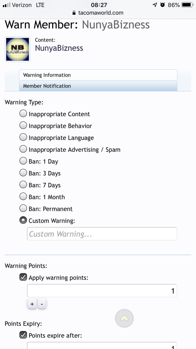The image size is (196, 349).
Task: Choose Ban: Permanent radio option
Action: [x=23, y=208]
